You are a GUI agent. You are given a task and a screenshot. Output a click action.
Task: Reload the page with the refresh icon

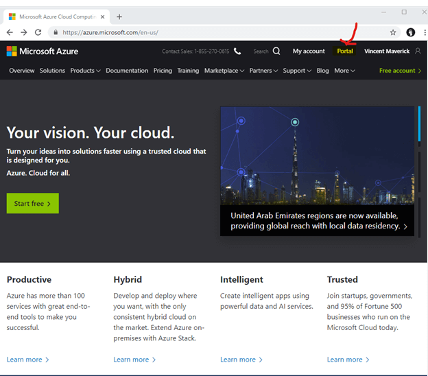38,32
